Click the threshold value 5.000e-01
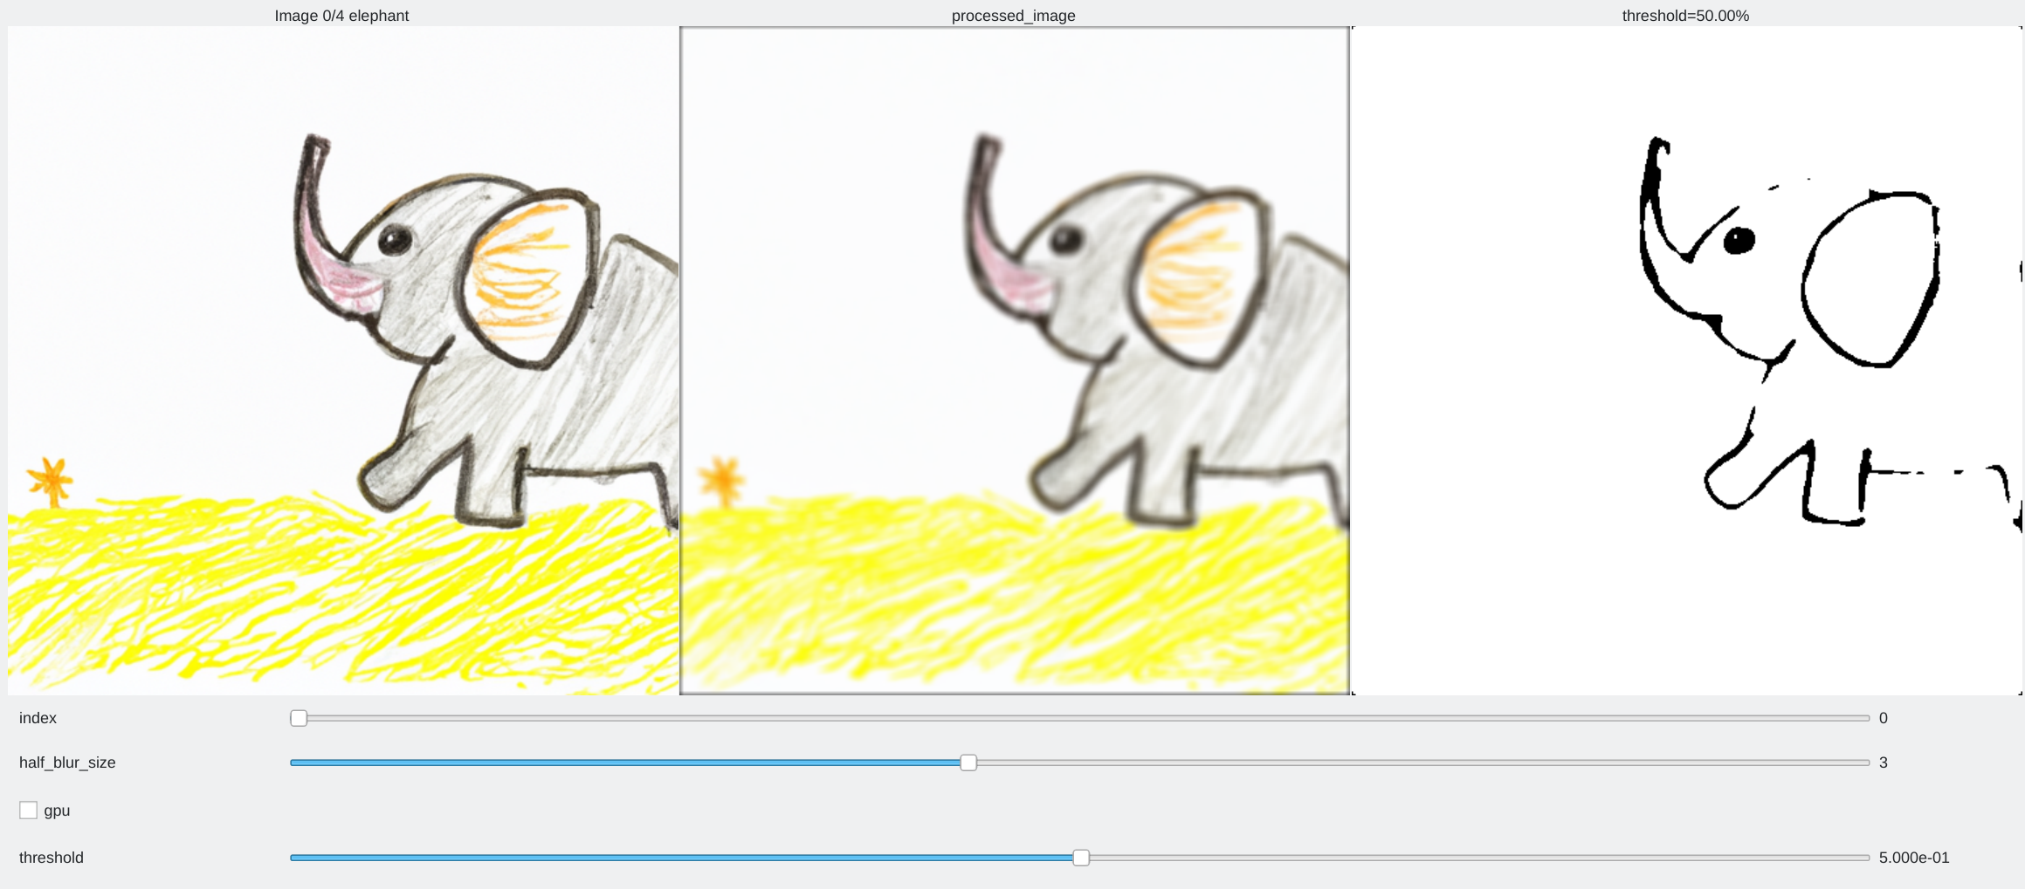Image resolution: width=2025 pixels, height=889 pixels. click(x=1914, y=858)
